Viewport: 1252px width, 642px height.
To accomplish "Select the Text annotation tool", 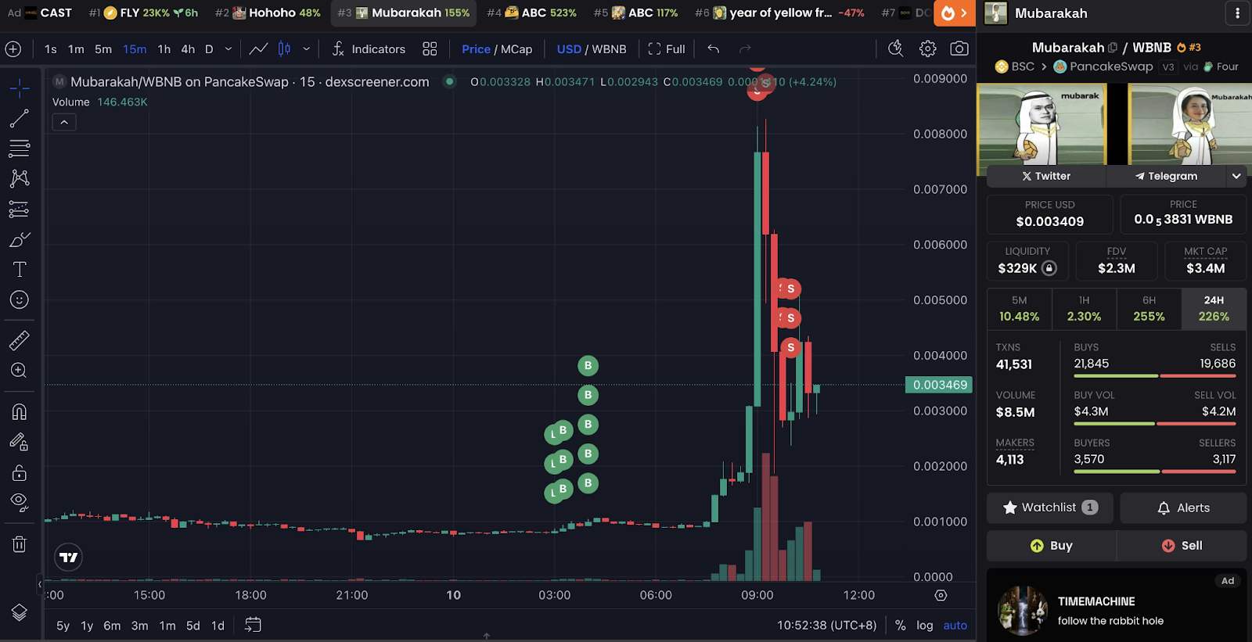I will tap(20, 270).
